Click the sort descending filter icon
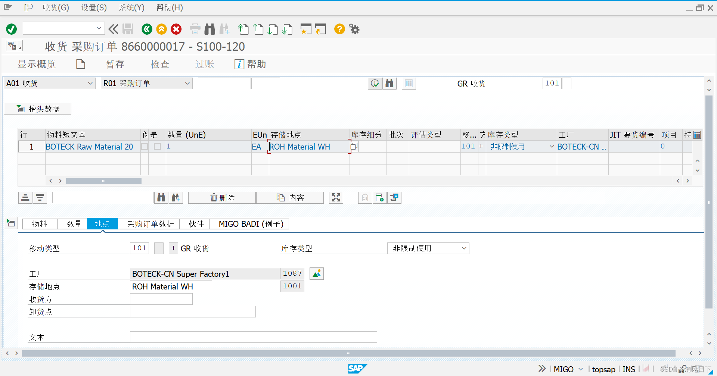The width and height of the screenshot is (717, 376). (40, 198)
